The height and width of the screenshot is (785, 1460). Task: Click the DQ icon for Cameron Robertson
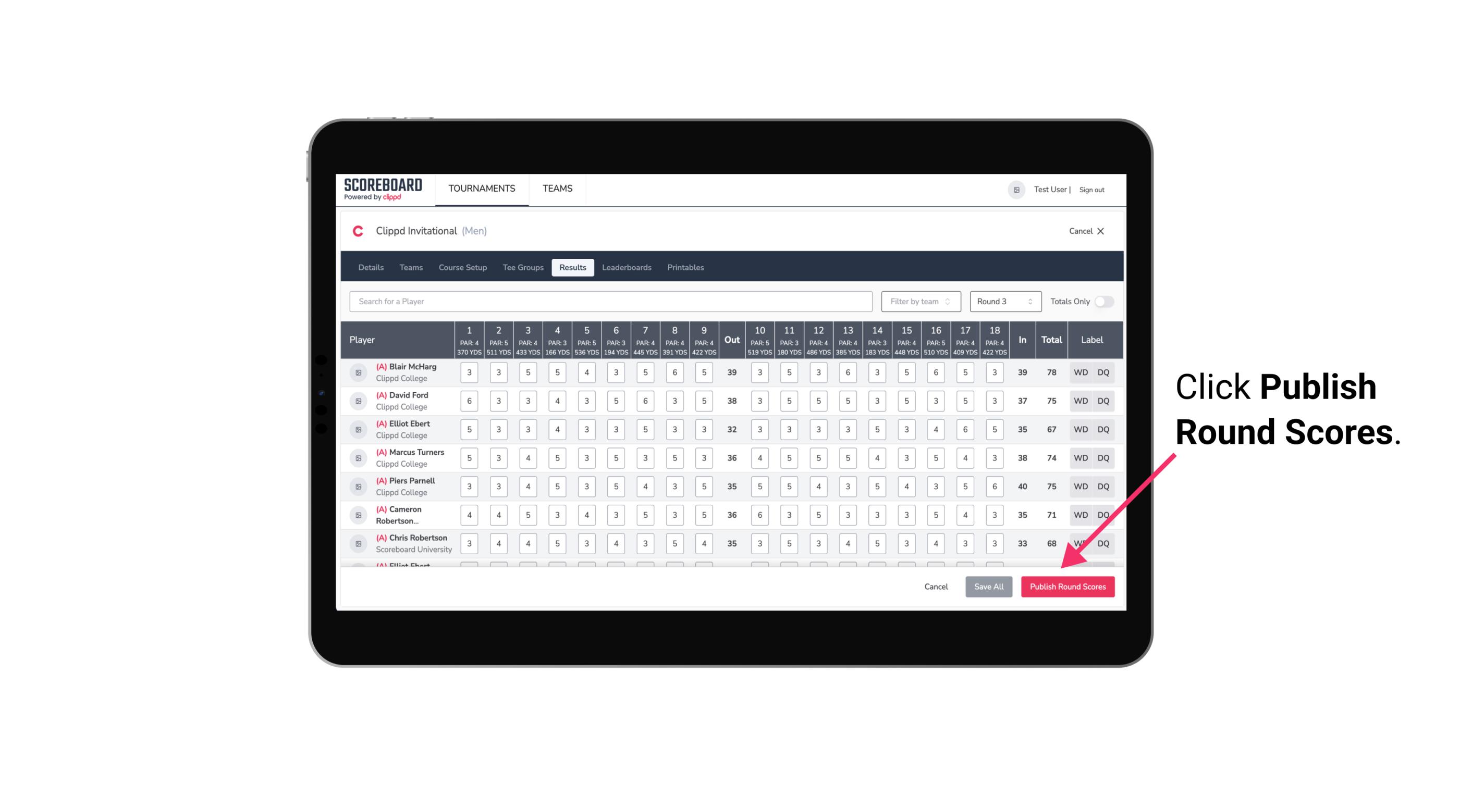tap(1104, 513)
